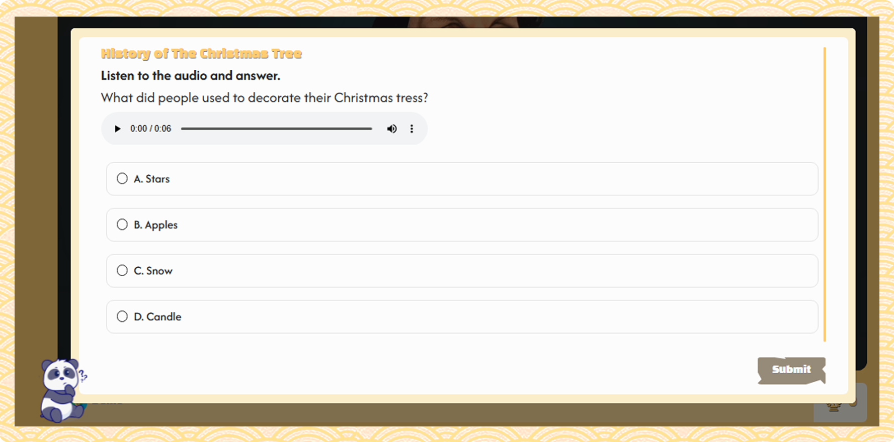894x442 pixels.
Task: Click the "Snow" answer text
Action: pos(159,271)
